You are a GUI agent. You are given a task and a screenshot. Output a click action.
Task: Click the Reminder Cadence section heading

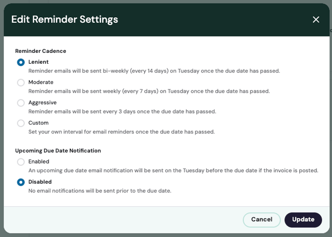pos(41,51)
